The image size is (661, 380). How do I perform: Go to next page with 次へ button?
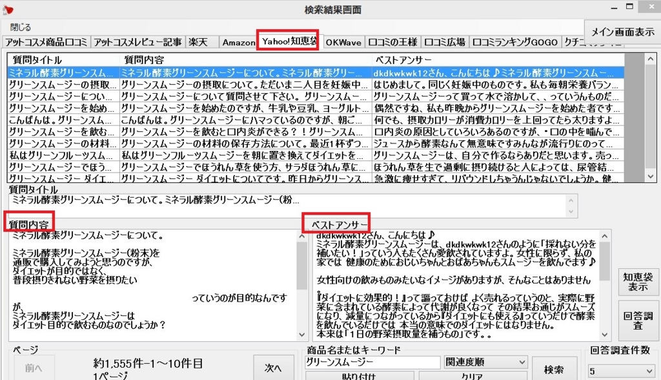pos(273,368)
